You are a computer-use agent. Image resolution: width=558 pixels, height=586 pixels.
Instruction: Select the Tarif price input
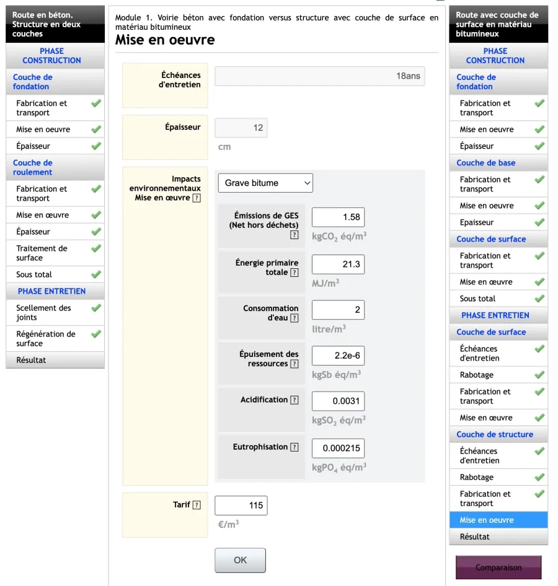click(x=241, y=505)
